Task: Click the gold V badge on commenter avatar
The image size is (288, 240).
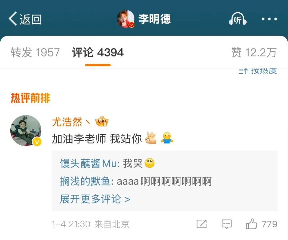Action: coord(37,142)
